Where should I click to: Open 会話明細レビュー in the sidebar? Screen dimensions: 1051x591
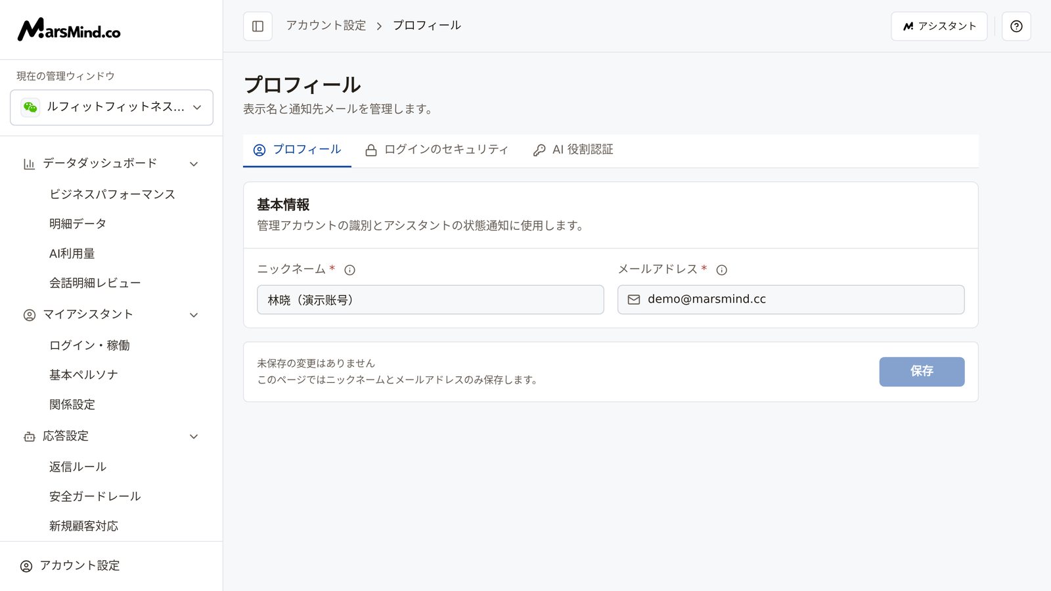click(95, 283)
